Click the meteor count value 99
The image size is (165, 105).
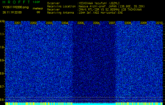tap(38, 12)
